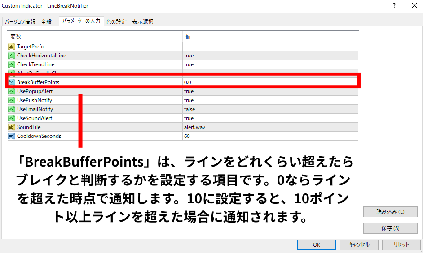Screen dimensions: 423x253
Task: Click the help question mark button
Action: pos(394,6)
